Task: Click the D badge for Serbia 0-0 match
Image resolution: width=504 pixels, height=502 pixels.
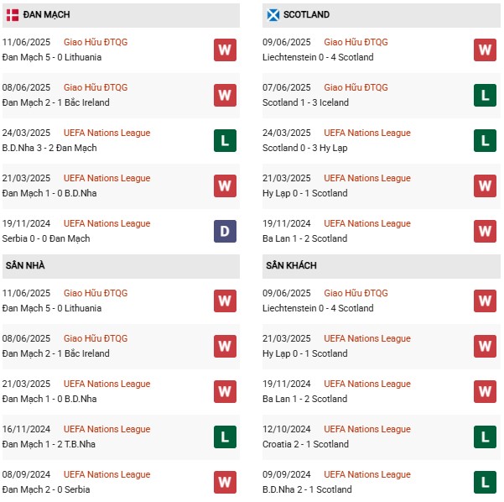Action: point(225,231)
